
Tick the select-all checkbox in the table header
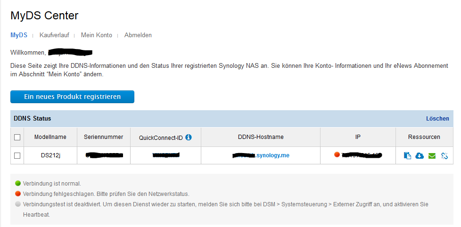[x=17, y=137]
